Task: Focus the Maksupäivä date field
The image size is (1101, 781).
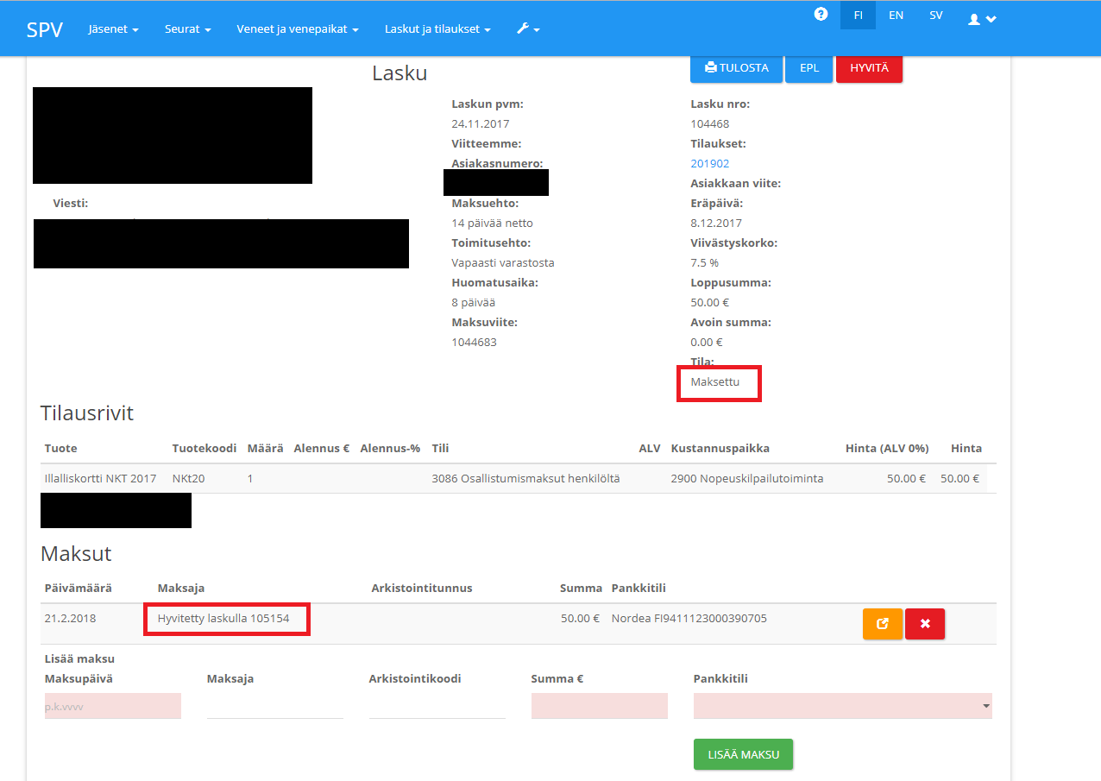Action: click(113, 706)
